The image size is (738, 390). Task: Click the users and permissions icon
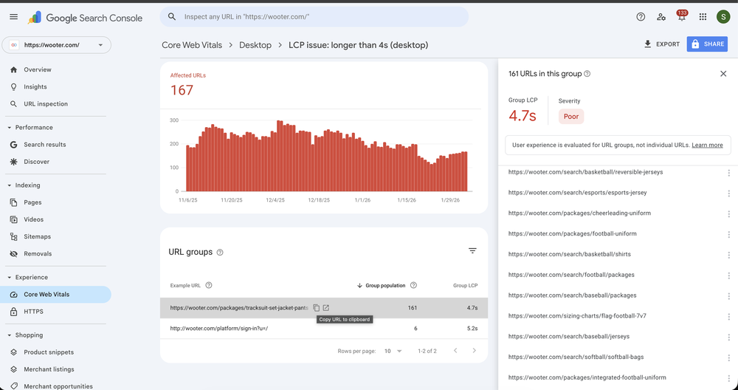tap(661, 17)
